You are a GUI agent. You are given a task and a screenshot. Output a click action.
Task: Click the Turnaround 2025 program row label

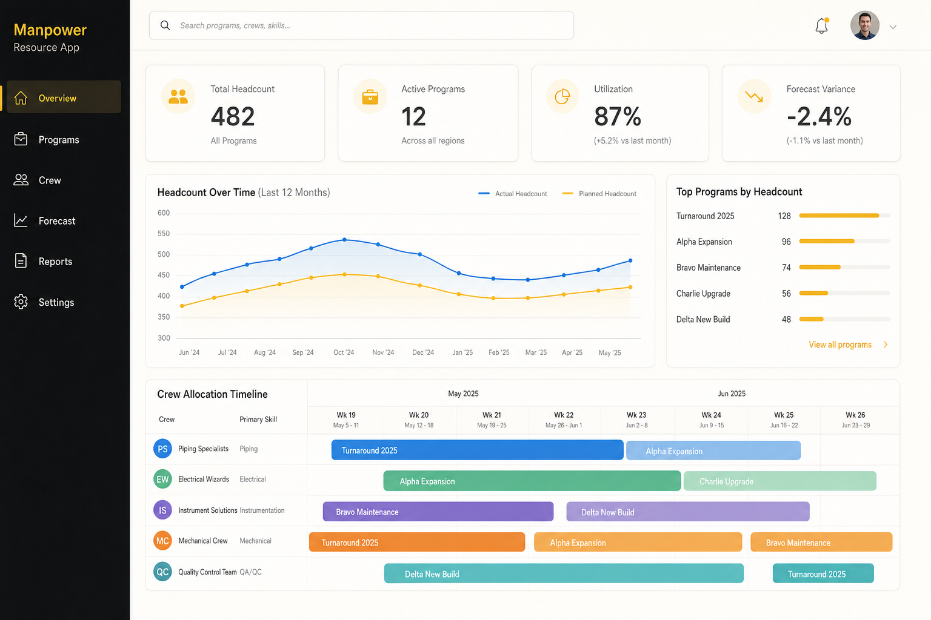705,216
